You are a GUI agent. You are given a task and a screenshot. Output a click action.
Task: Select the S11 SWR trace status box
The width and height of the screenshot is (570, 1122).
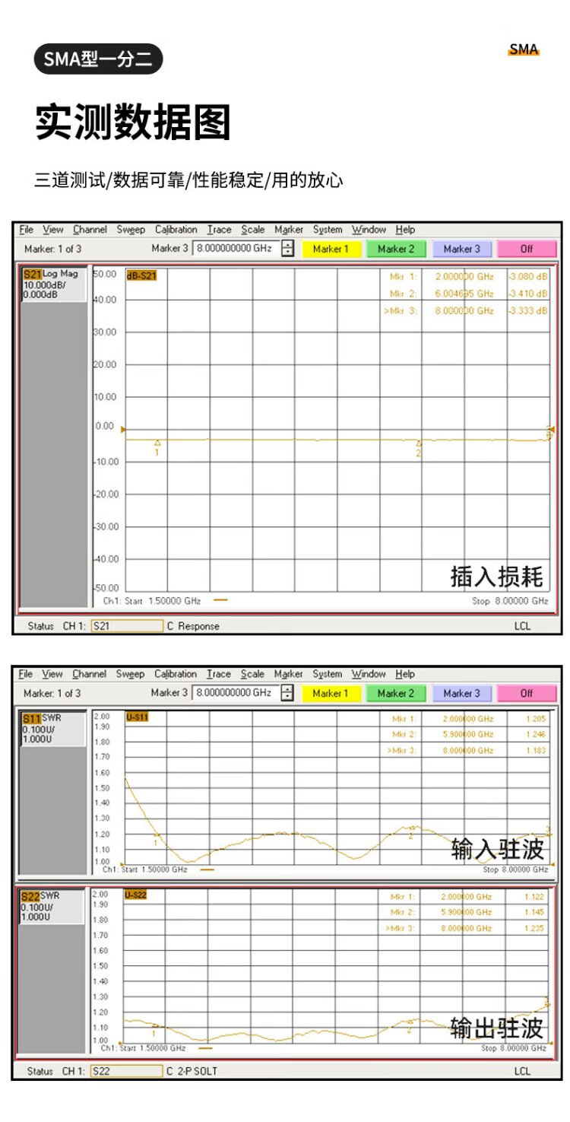(x=52, y=728)
